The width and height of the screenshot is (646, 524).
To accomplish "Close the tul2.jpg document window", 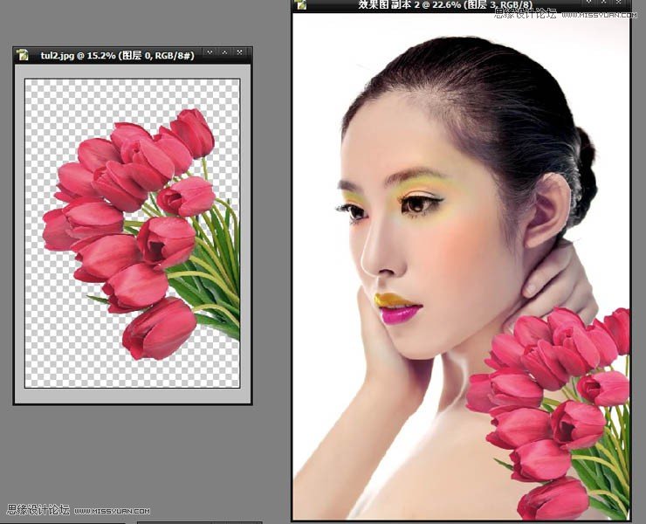I will [239, 52].
